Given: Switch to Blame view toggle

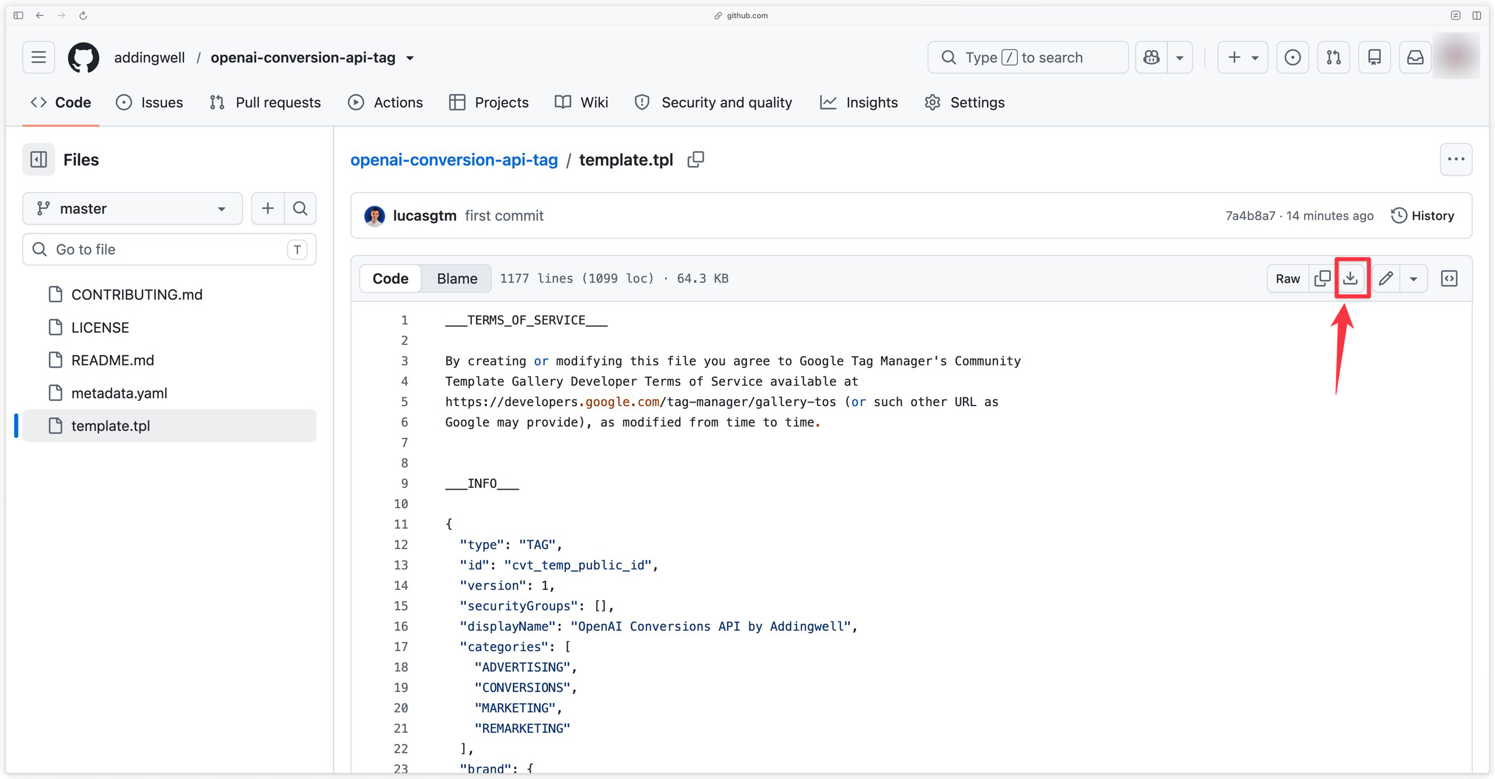Looking at the screenshot, I should coord(457,278).
